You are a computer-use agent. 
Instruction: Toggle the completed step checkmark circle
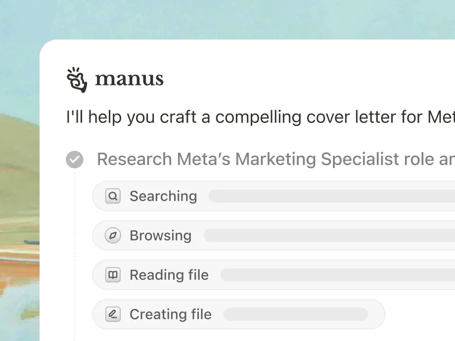coord(75,160)
